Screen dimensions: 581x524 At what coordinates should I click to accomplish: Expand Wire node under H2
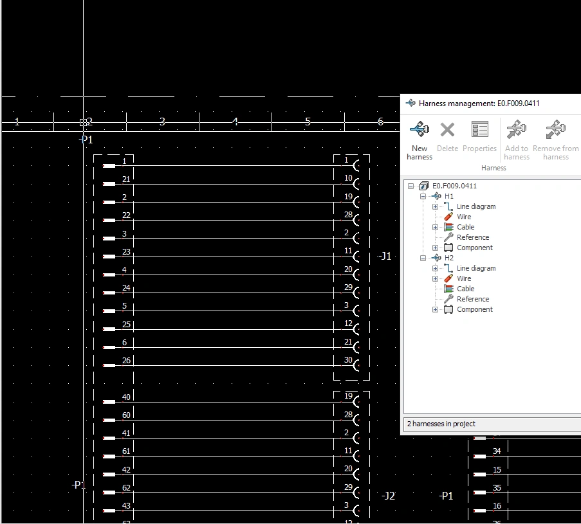pyautogui.click(x=435, y=278)
